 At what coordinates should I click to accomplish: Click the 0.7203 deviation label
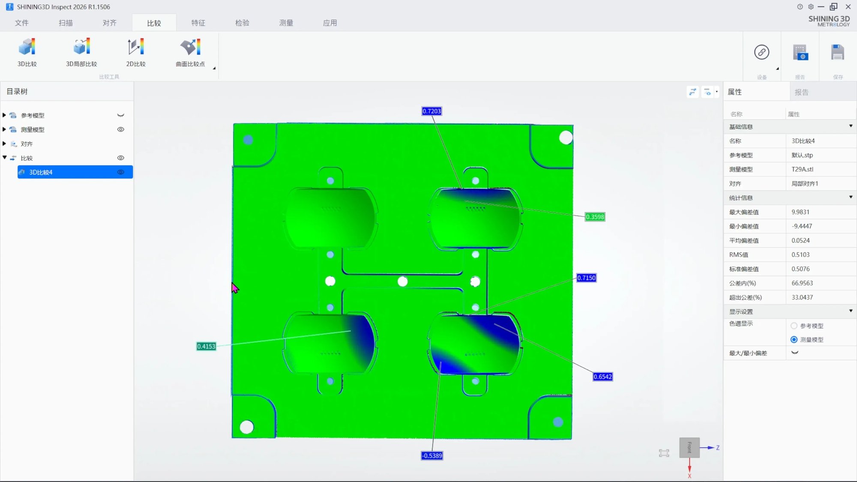click(431, 111)
